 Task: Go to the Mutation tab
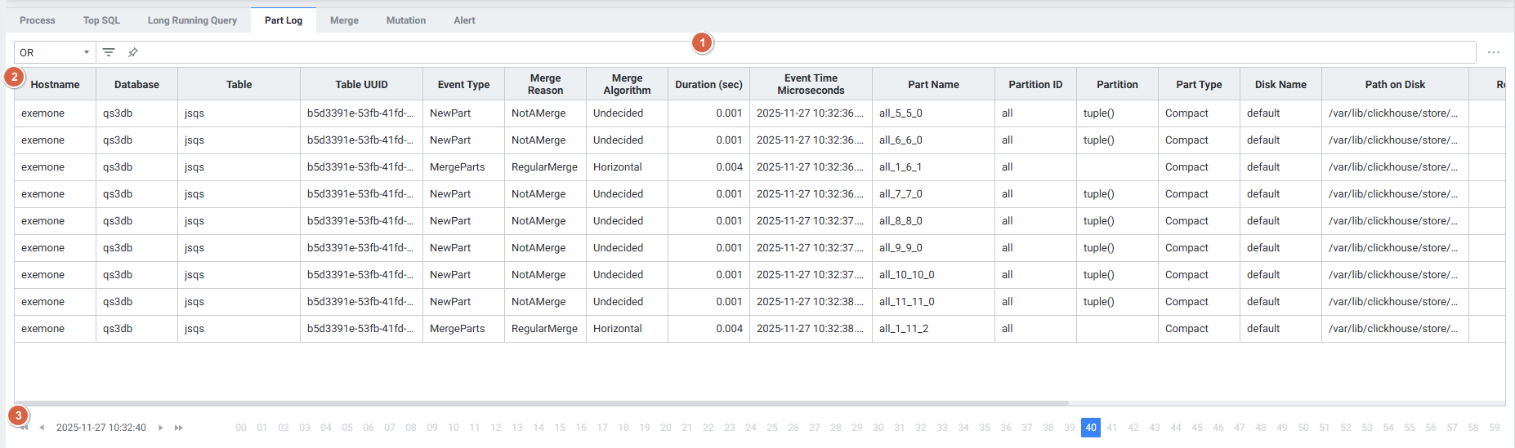point(405,20)
